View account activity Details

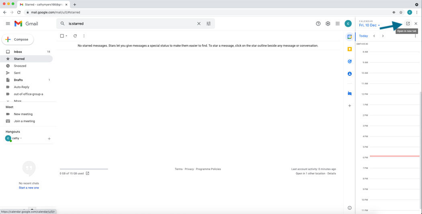332,173
